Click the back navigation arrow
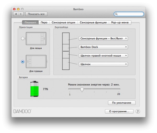157x133 pixels. (x=16, y=14)
